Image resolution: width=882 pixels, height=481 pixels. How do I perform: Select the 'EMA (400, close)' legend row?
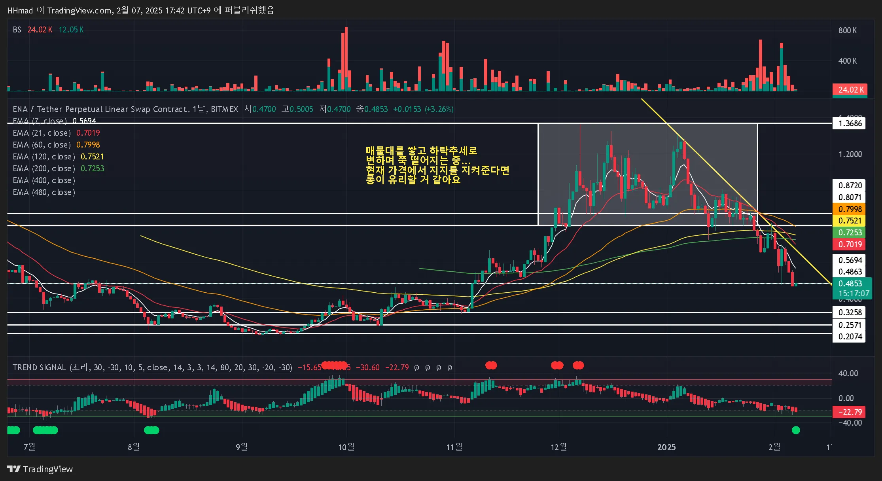[44, 180]
